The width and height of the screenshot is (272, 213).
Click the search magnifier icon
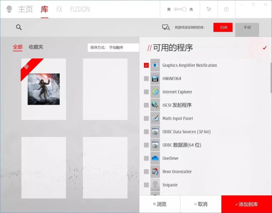click(x=19, y=27)
